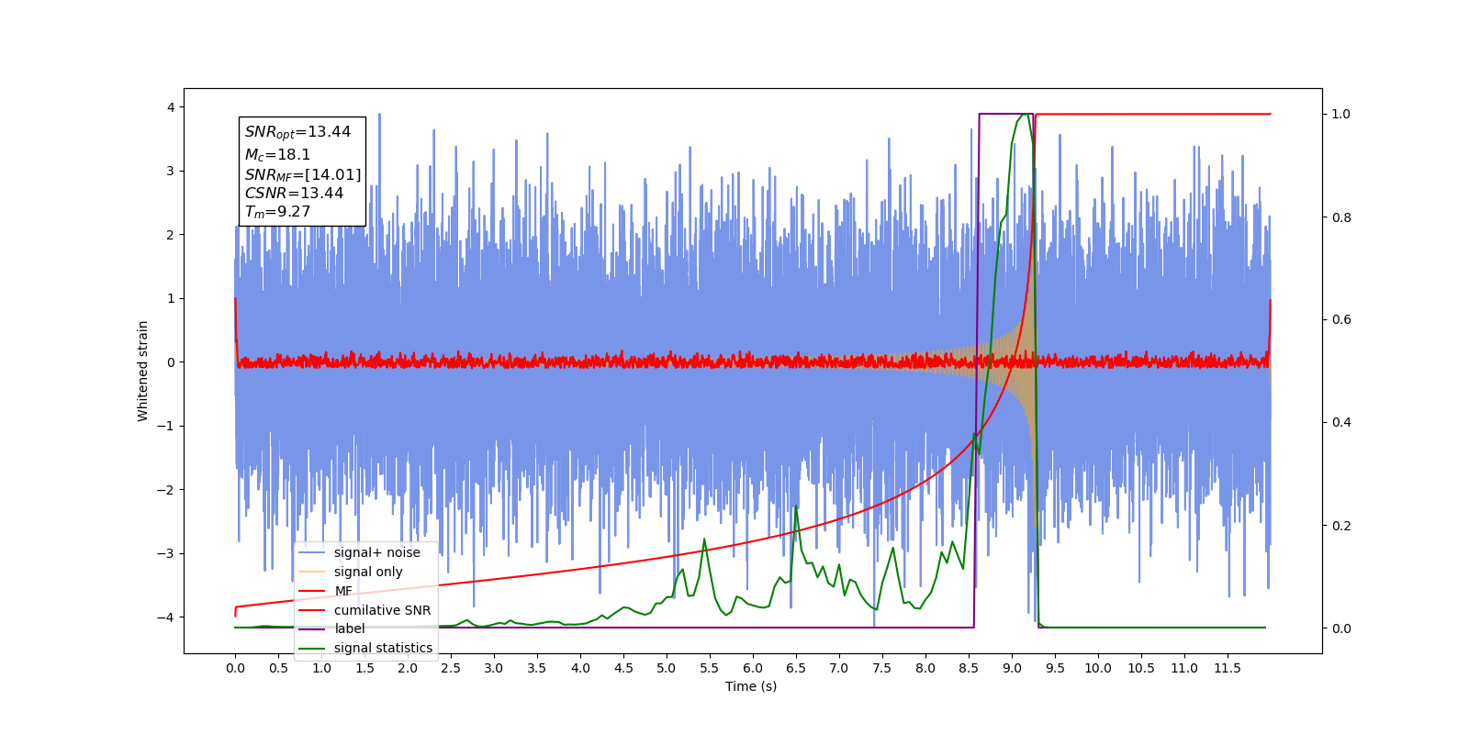
Task: Click the −2 tick on strain axis
Action: pyautogui.click(x=167, y=490)
